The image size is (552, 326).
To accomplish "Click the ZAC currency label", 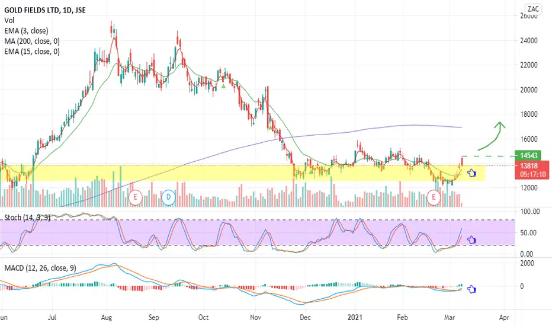I will point(533,9).
